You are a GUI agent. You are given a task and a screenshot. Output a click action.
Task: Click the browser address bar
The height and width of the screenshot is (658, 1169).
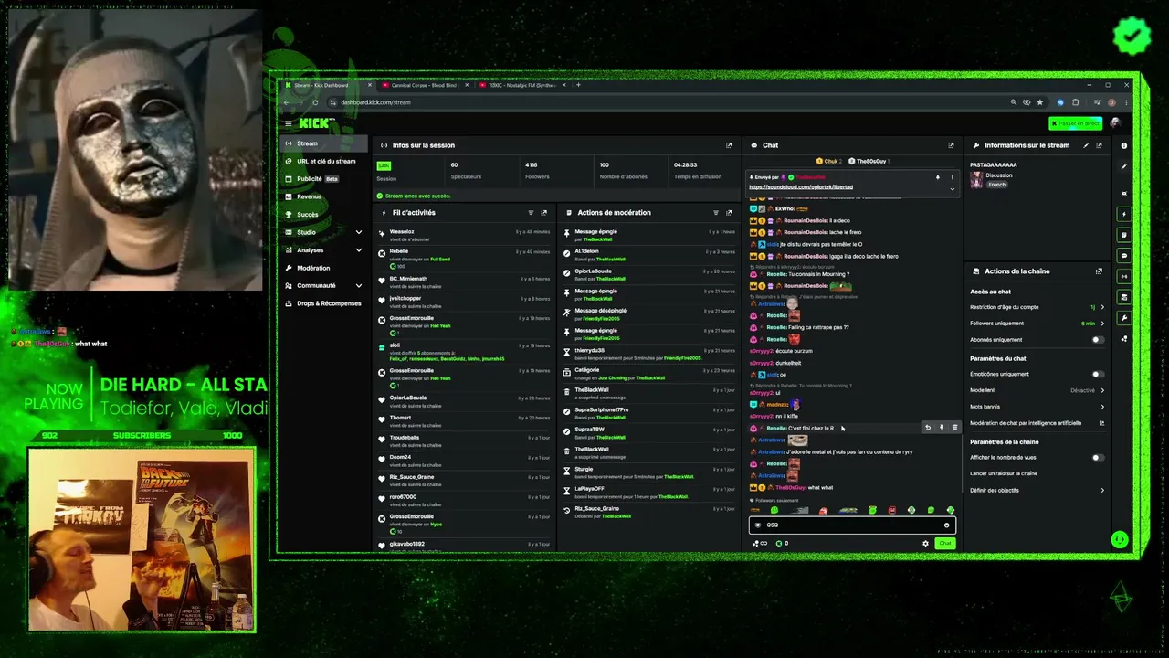click(667, 102)
